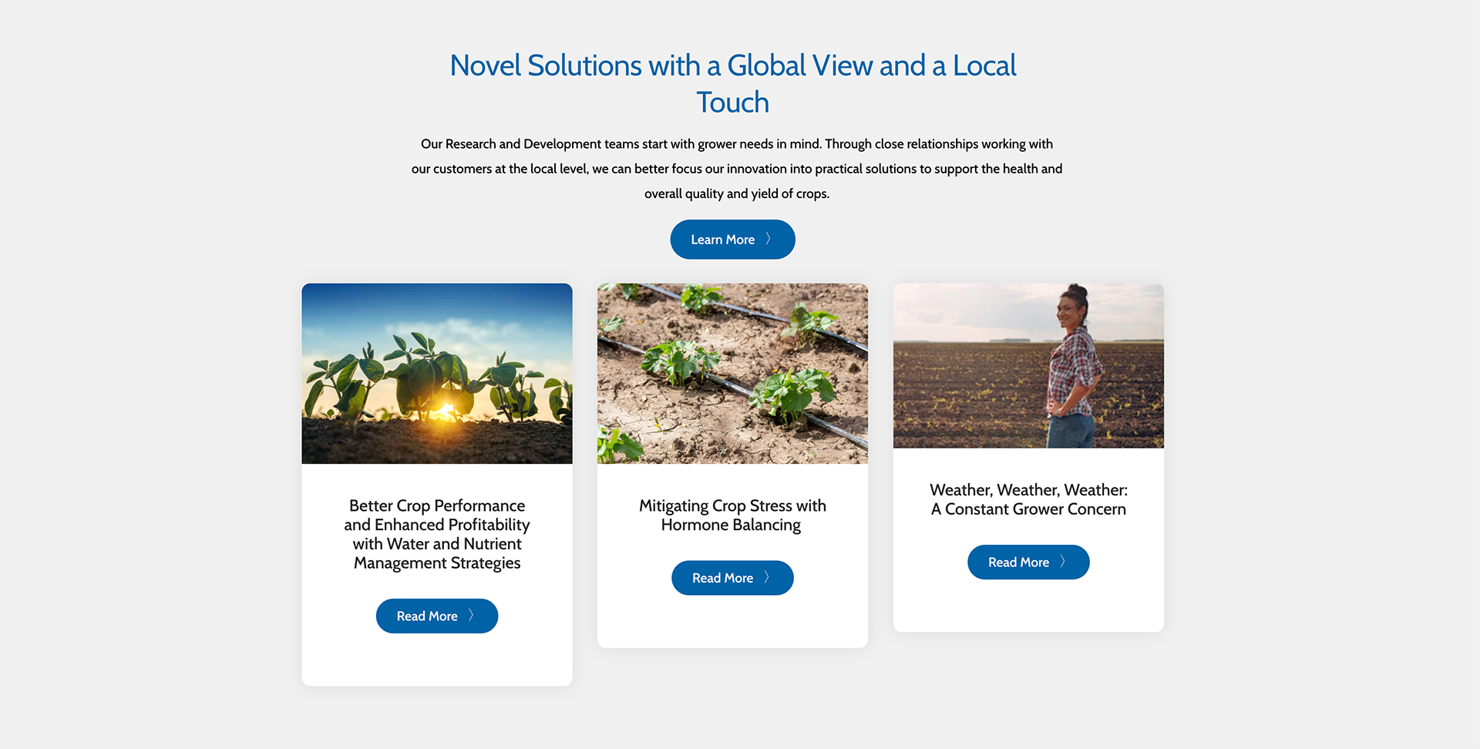Click chevron on Better Crop Performance Read More
Image resolution: width=1480 pixels, height=749 pixels.
(x=471, y=616)
